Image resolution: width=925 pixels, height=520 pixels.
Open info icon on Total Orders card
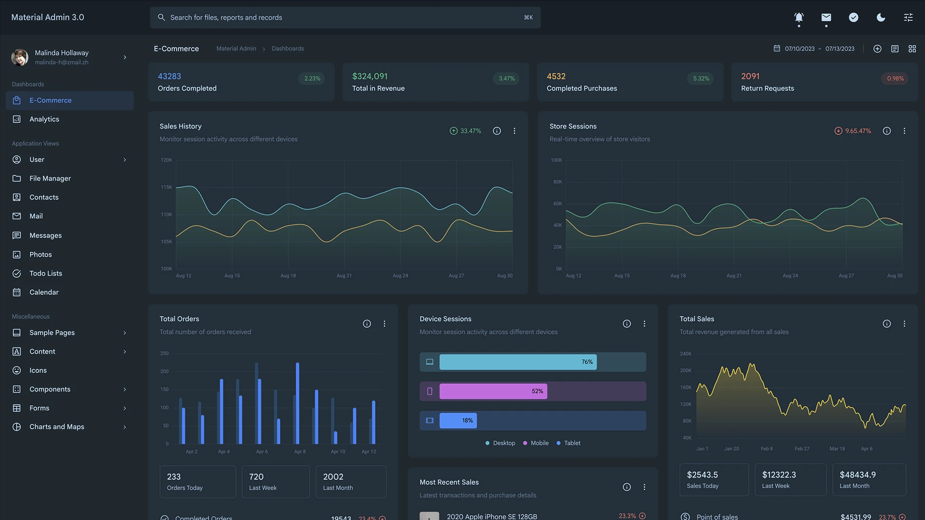[x=367, y=324]
